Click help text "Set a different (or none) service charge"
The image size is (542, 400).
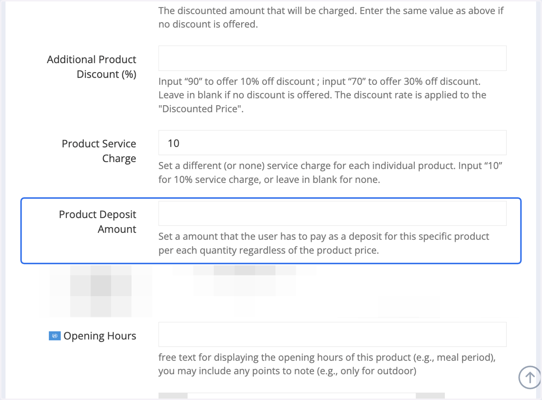pos(331,173)
